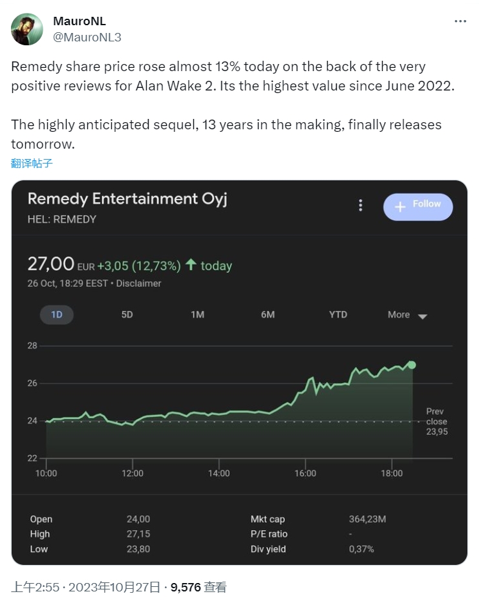Click the translate post link
479x605 pixels.
click(32, 163)
